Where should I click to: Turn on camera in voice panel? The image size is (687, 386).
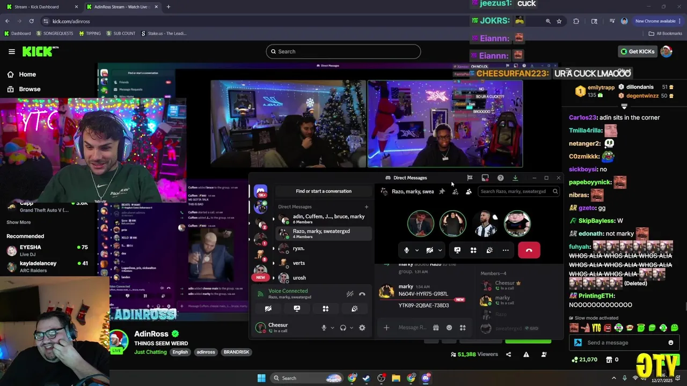tap(268, 309)
